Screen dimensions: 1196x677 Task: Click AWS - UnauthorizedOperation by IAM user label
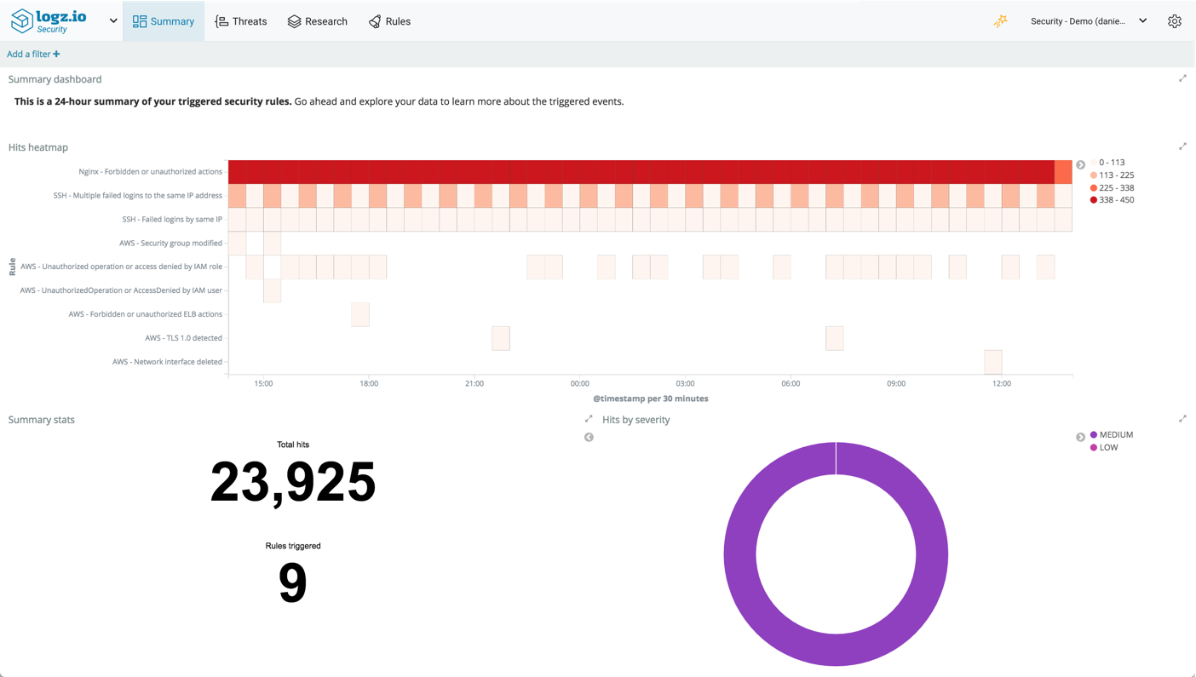[x=121, y=290]
